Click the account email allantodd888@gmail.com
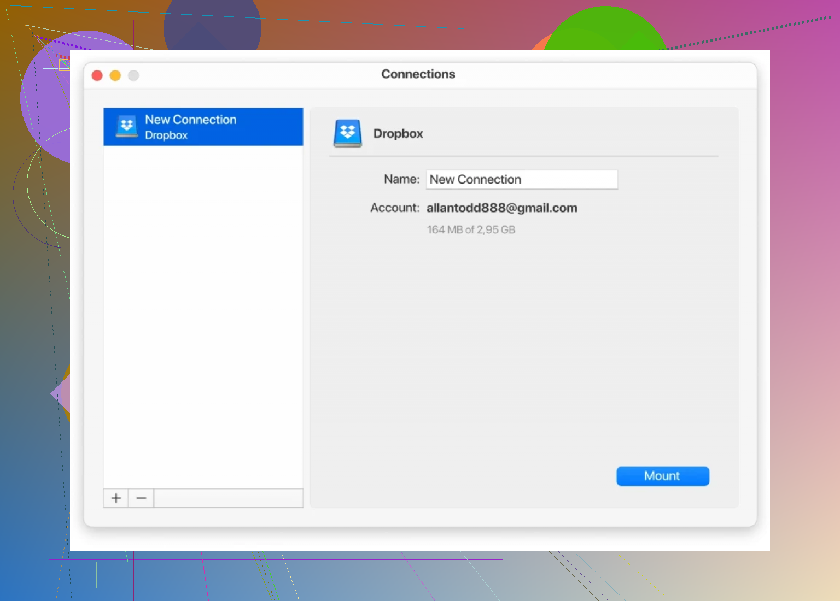 (501, 208)
